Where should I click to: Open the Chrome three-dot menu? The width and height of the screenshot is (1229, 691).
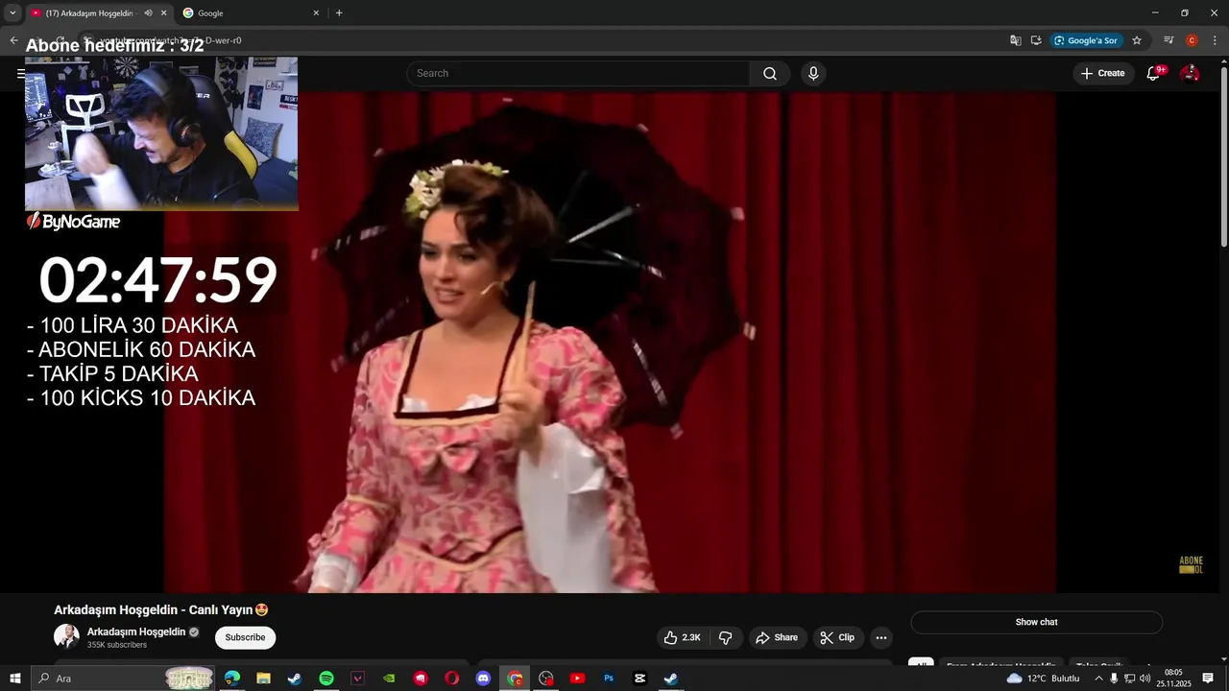point(1214,40)
